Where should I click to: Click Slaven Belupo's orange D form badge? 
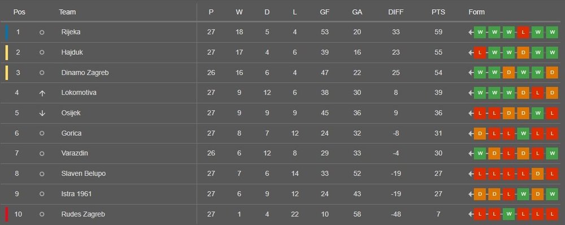[x=537, y=174]
